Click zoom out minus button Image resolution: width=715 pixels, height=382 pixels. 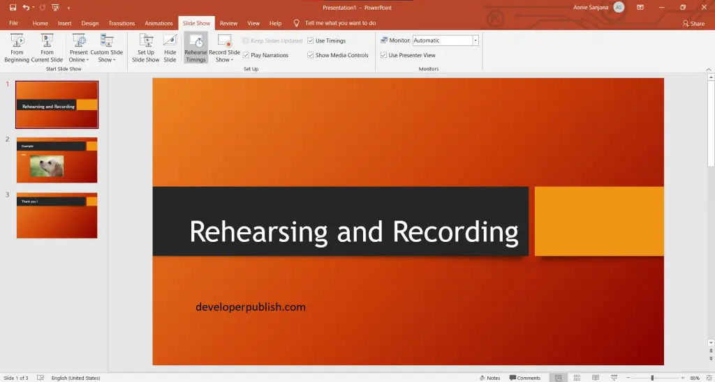click(628, 378)
